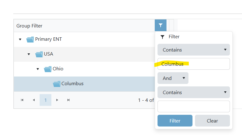The height and width of the screenshot is (137, 242).
Task: Apply with the blue Filter button
Action: tap(175, 121)
